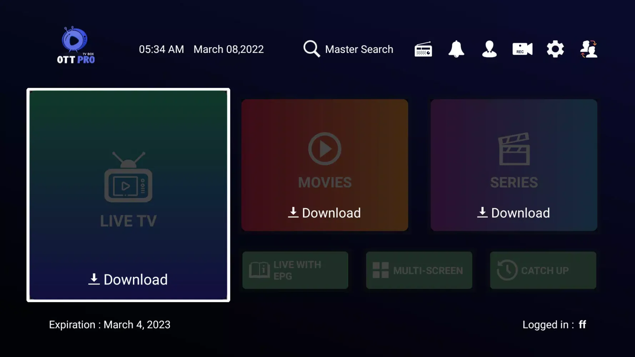Click the SERIES title text

(514, 182)
